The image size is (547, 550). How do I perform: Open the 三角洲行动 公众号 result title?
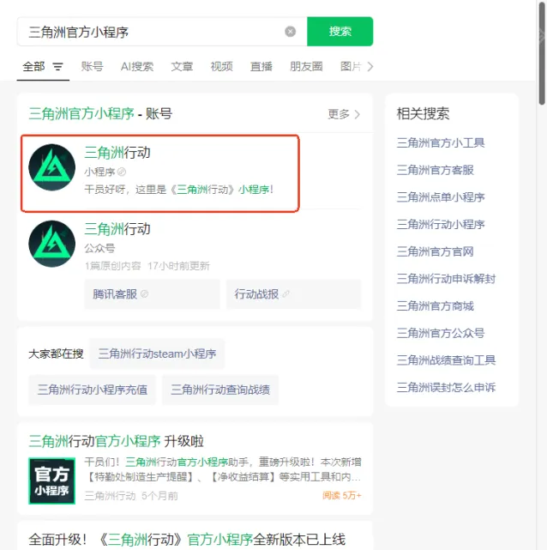[x=117, y=229]
